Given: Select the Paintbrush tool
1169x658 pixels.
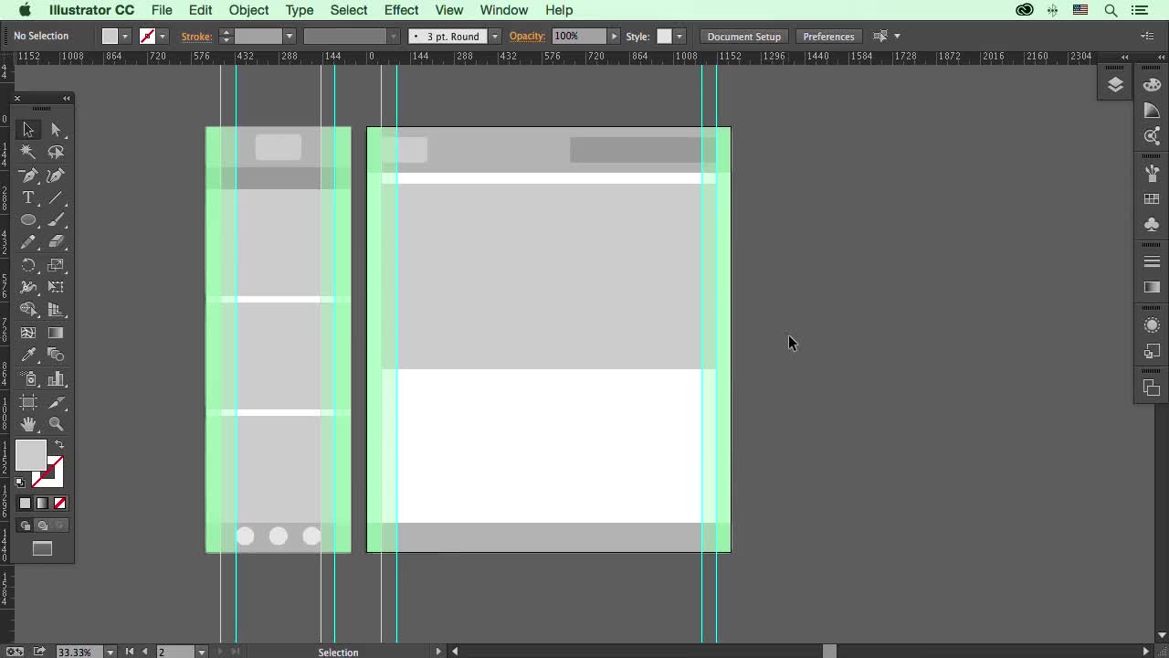Looking at the screenshot, I should point(56,220).
